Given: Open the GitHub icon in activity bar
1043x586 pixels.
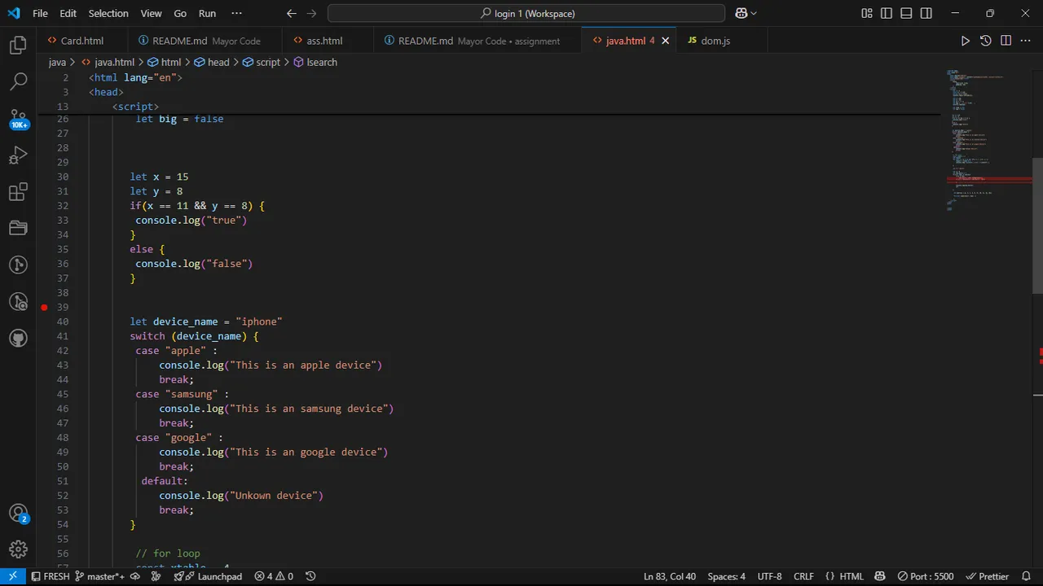Looking at the screenshot, I should [18, 338].
